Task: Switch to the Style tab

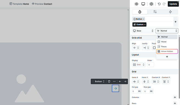Action: [140, 12]
